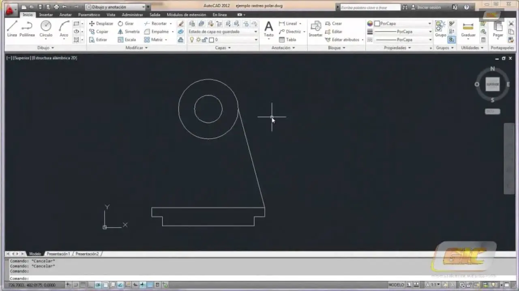Expand the Capas panel

(x=223, y=48)
